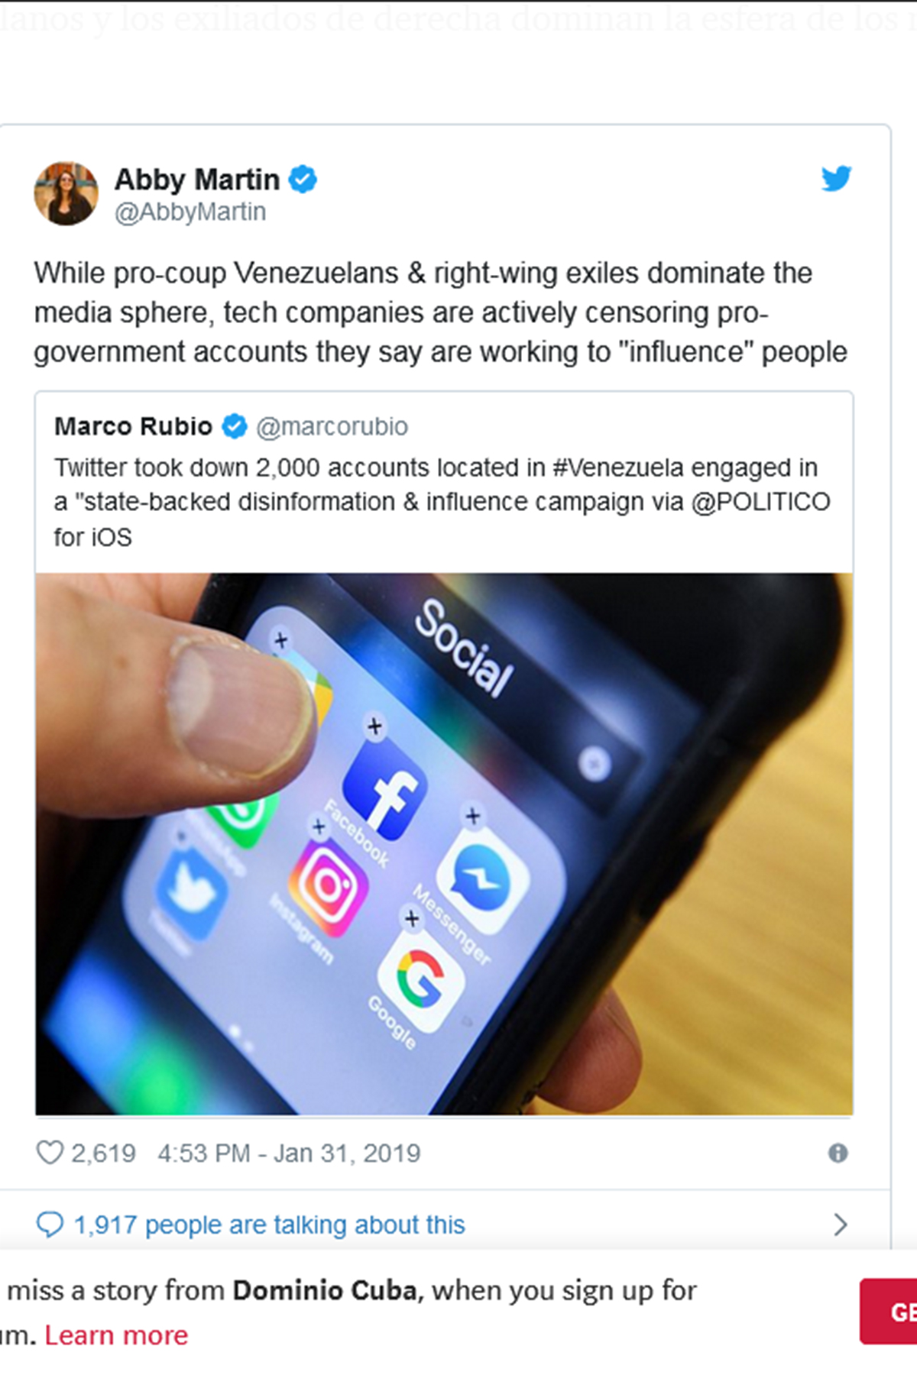Click the red Get button in banner
Viewport: 917px width, 1375px height.
[x=889, y=1312]
